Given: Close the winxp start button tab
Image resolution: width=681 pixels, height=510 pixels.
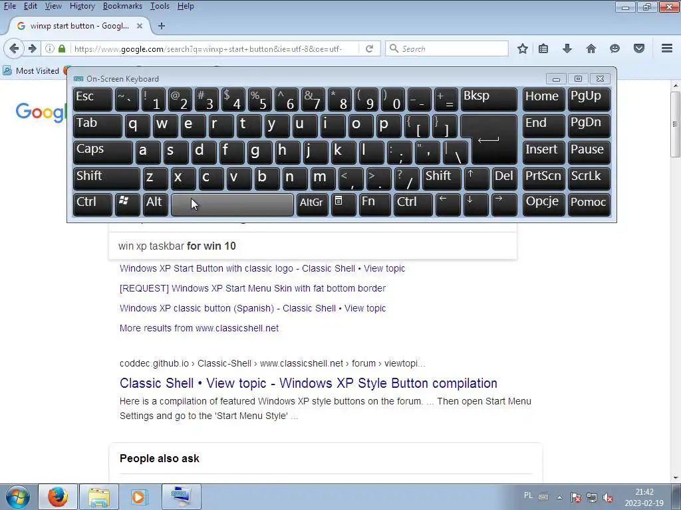Looking at the screenshot, I should [x=140, y=26].
